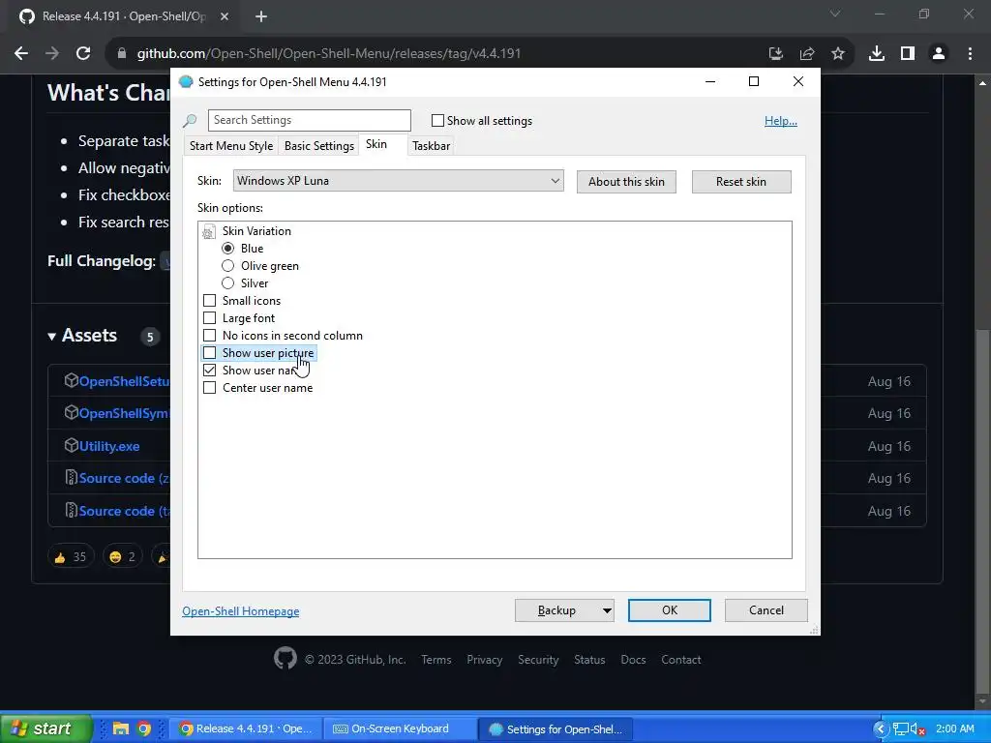Select the Silver skin variation
Screen dimensions: 991x743
(x=227, y=283)
